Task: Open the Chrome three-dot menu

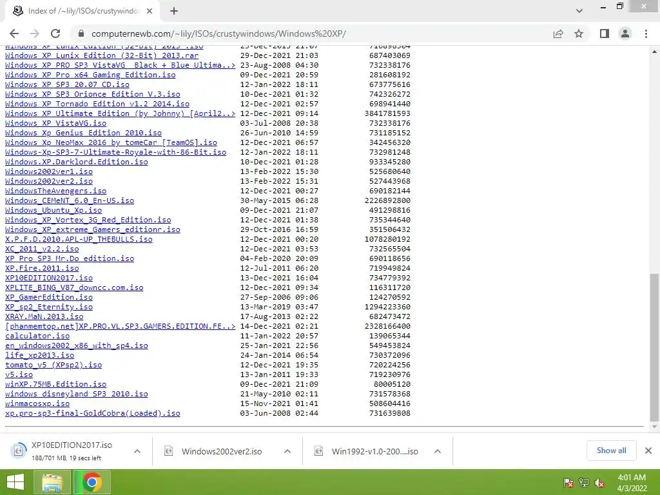Action: [x=646, y=34]
